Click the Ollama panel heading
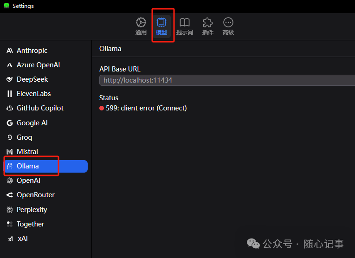The width and height of the screenshot is (355, 258). (110, 49)
